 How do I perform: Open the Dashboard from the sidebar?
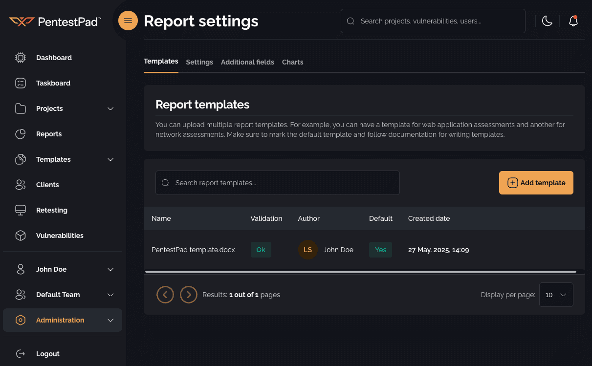(54, 58)
